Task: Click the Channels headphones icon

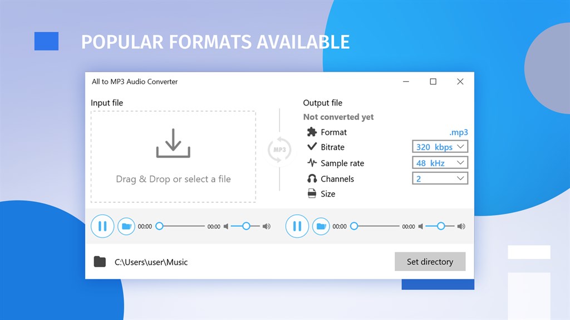Action: [312, 178]
